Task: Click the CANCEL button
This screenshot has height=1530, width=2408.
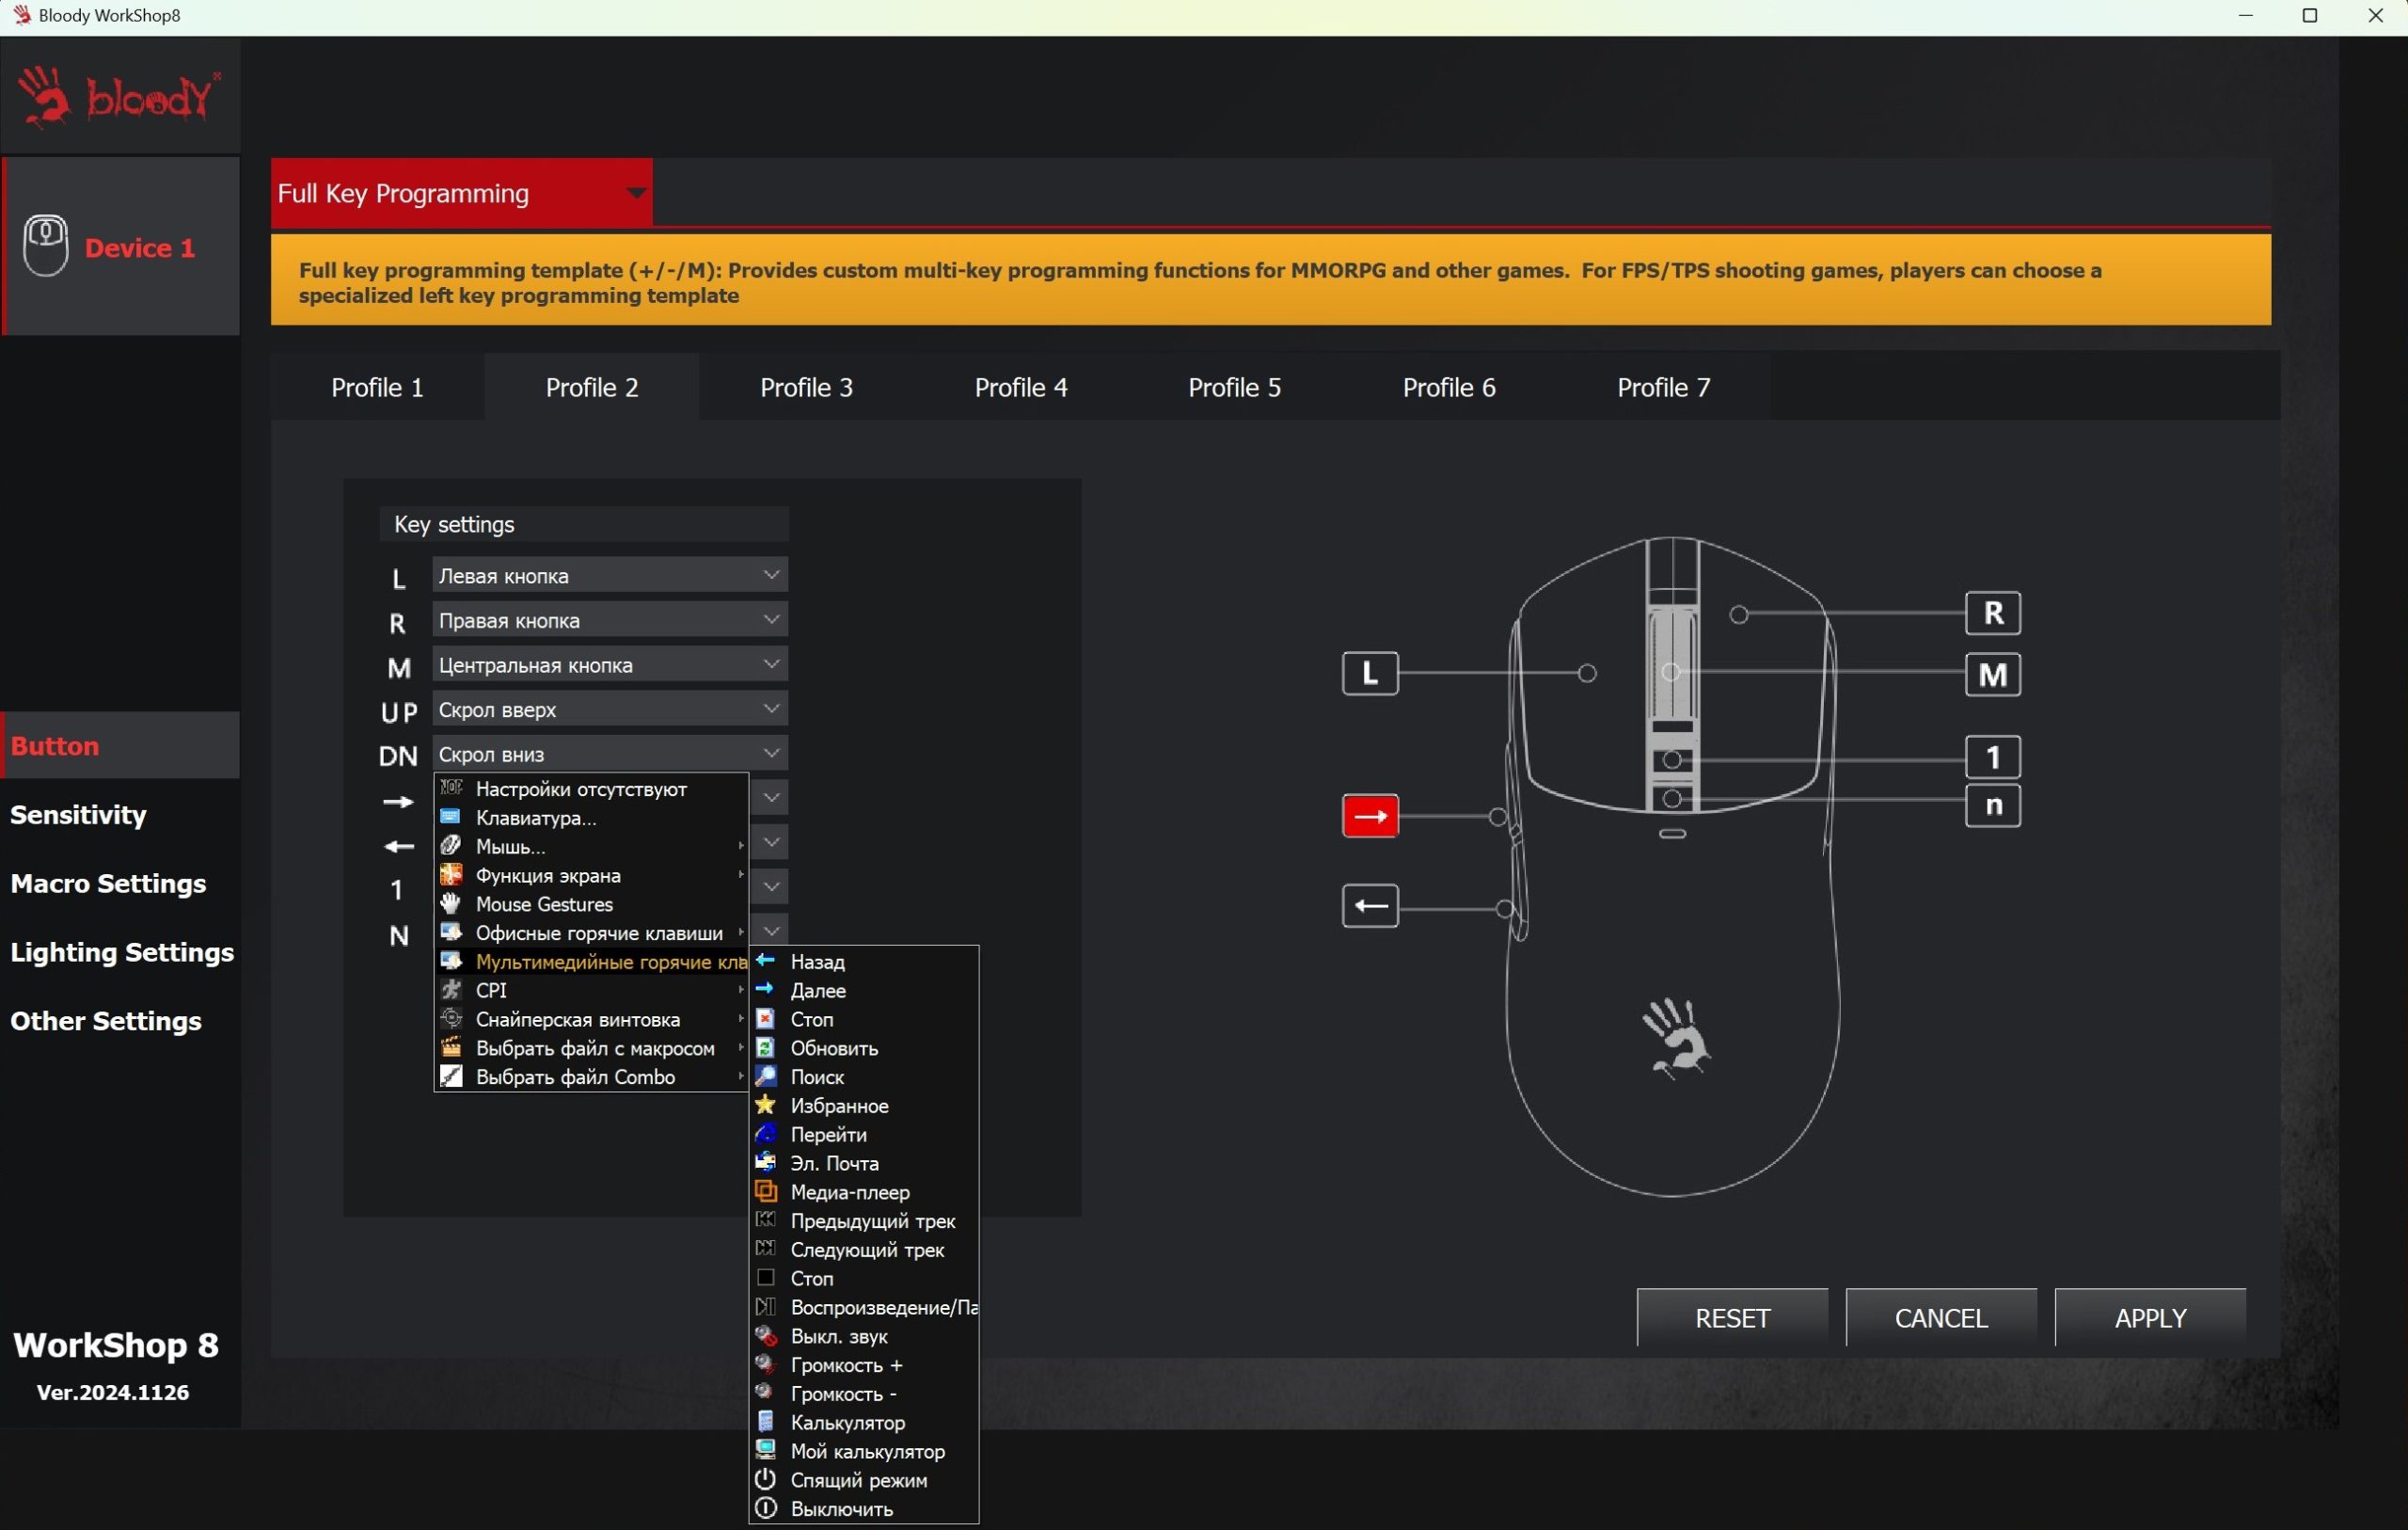Action: (1941, 1318)
